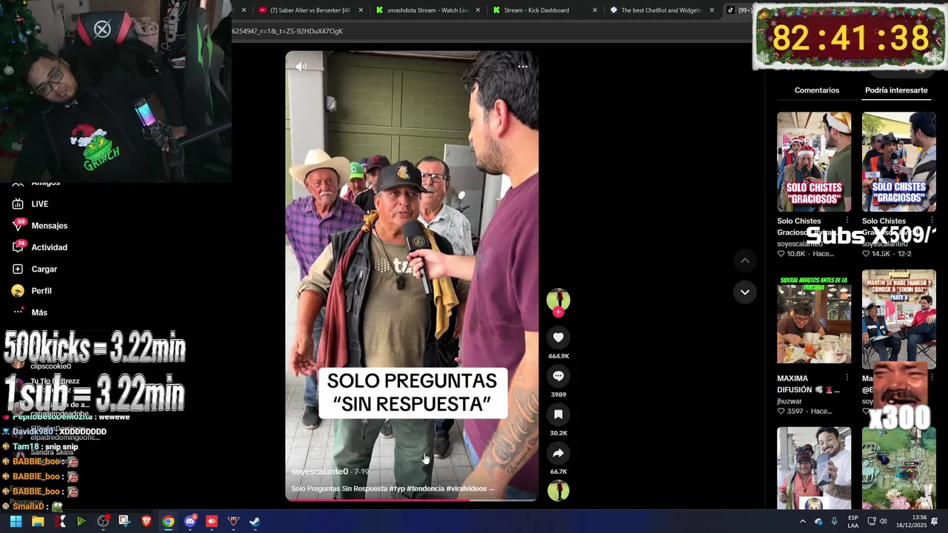This screenshot has width=948, height=533.
Task: Open OBS Studio from the taskbar
Action: (103, 521)
